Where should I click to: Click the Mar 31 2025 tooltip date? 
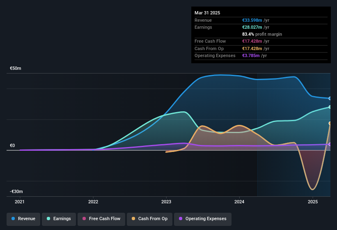point(207,13)
